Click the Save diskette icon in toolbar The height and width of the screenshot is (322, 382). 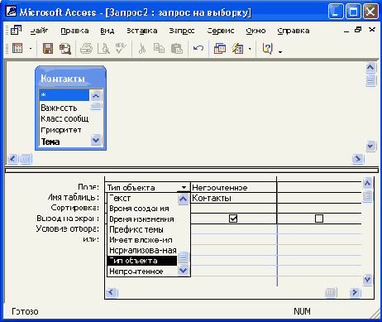click(48, 49)
